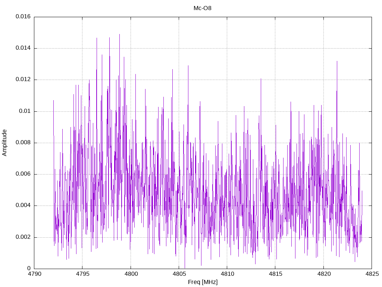The height and width of the screenshot is (287, 382).
Task: Click the 4790 frequency tick label
Action: click(x=35, y=274)
